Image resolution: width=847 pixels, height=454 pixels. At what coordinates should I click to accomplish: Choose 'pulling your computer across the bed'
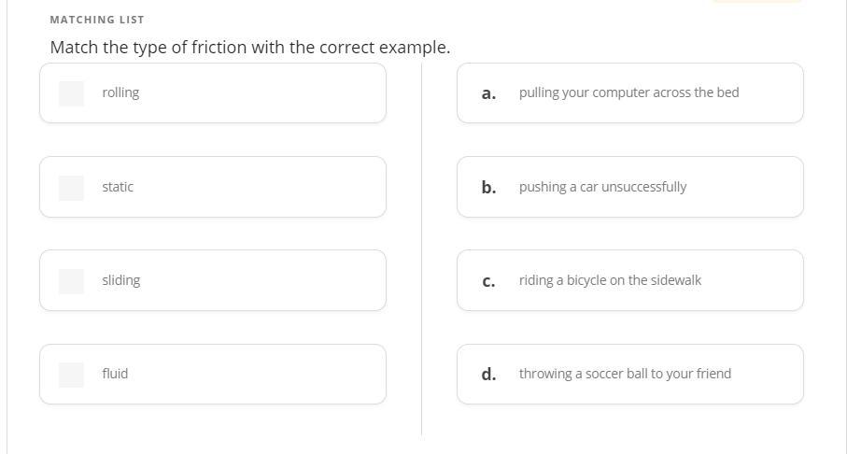628,92
